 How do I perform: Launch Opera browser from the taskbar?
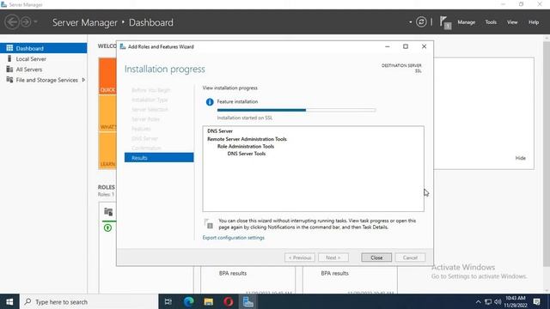[229, 301]
